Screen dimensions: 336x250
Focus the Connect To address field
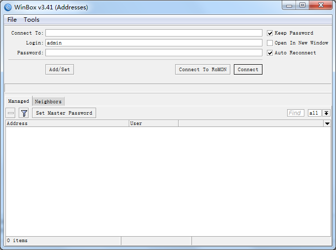pyautogui.click(x=154, y=33)
